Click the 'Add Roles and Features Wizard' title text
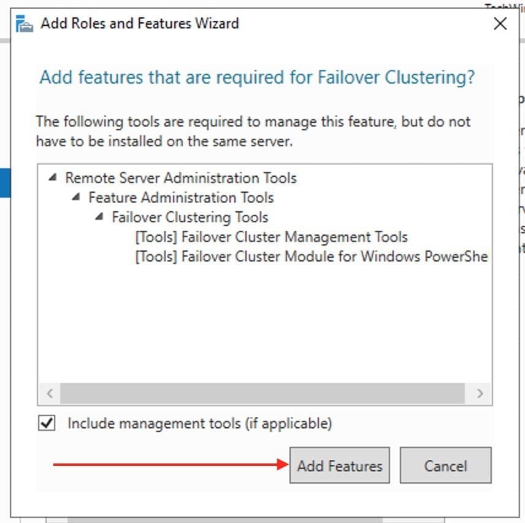Image resolution: width=525 pixels, height=523 pixels. (x=139, y=24)
